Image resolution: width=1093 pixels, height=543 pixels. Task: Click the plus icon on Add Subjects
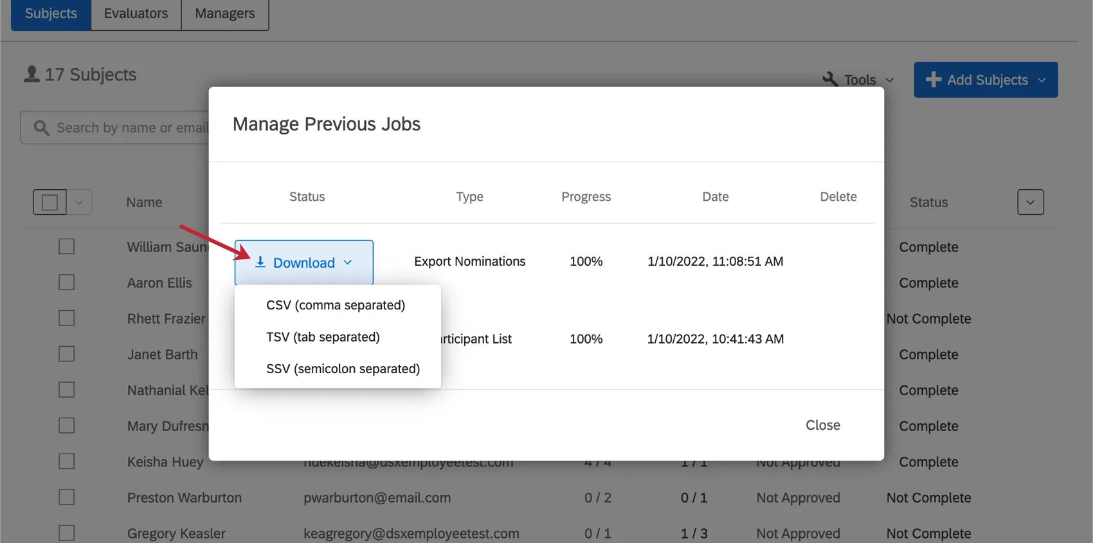point(933,79)
